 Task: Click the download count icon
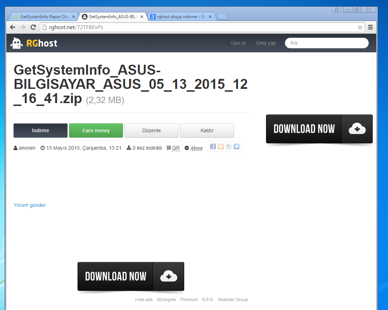[x=129, y=148]
